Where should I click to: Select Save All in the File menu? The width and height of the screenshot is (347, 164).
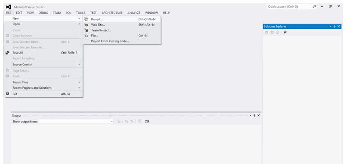click(43, 53)
